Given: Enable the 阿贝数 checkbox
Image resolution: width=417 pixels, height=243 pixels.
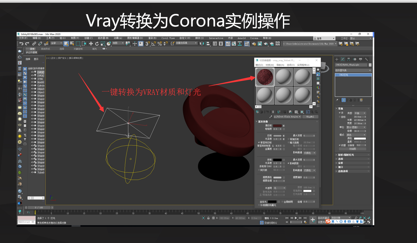Looking at the screenshot, I should 259,170.
